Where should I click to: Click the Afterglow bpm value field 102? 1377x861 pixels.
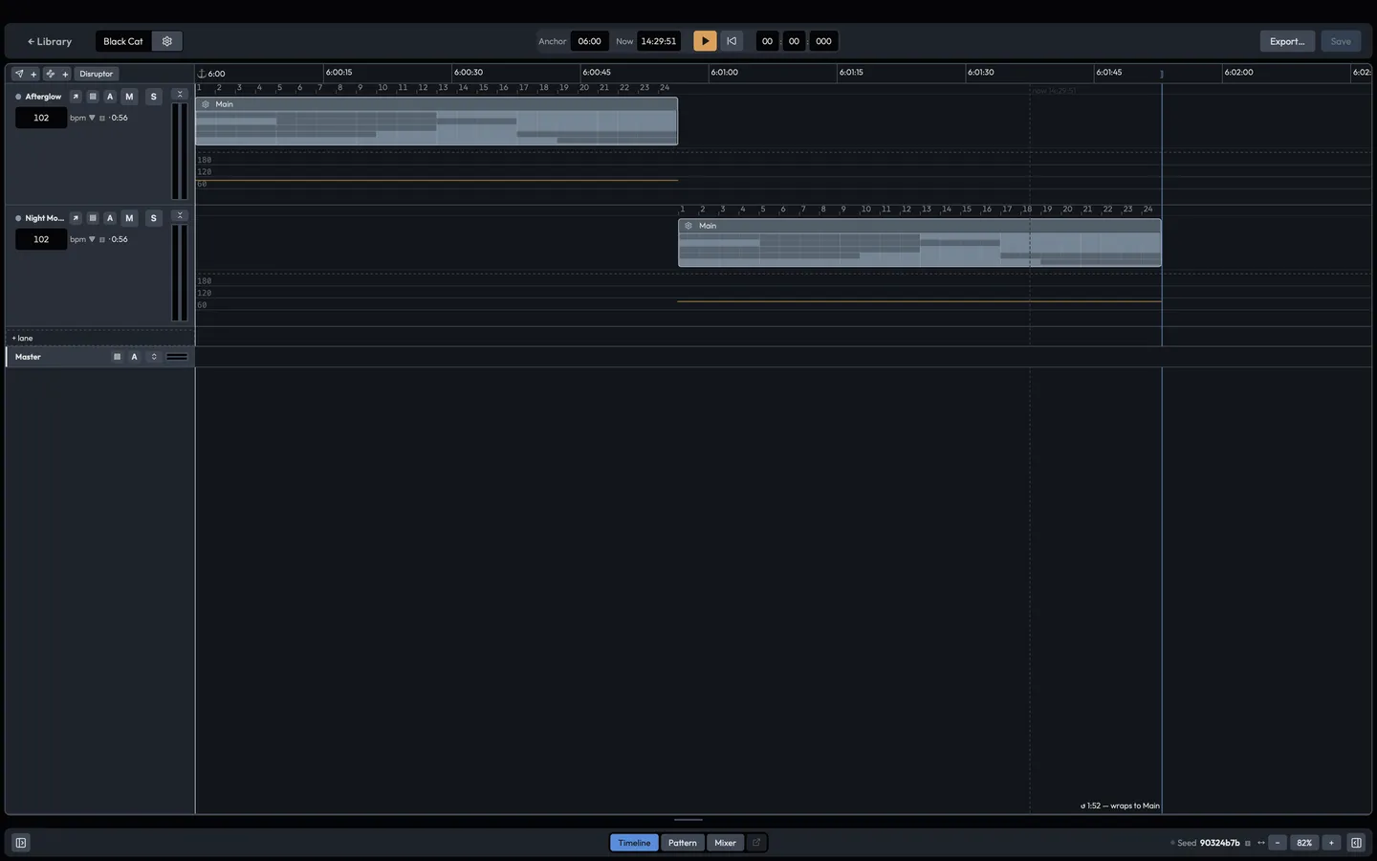coord(41,118)
